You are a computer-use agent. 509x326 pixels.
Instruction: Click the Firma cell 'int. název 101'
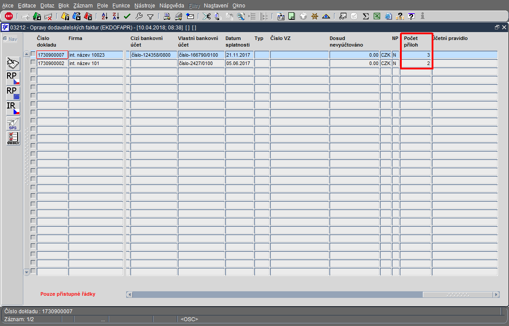[x=96, y=63]
